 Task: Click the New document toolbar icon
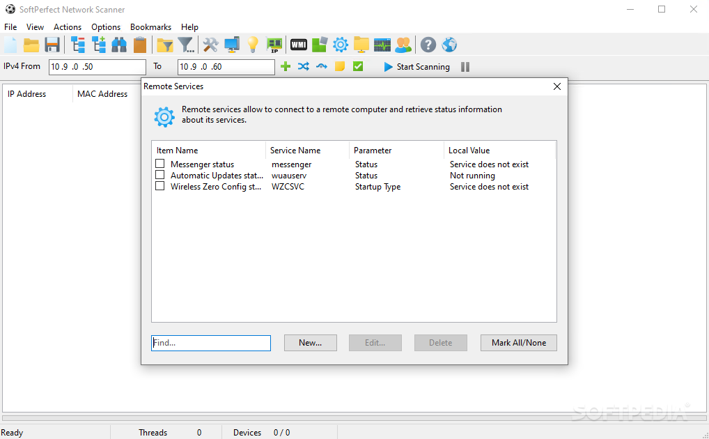pyautogui.click(x=10, y=45)
